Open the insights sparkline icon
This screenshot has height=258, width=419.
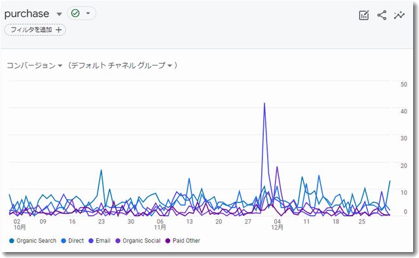click(399, 15)
